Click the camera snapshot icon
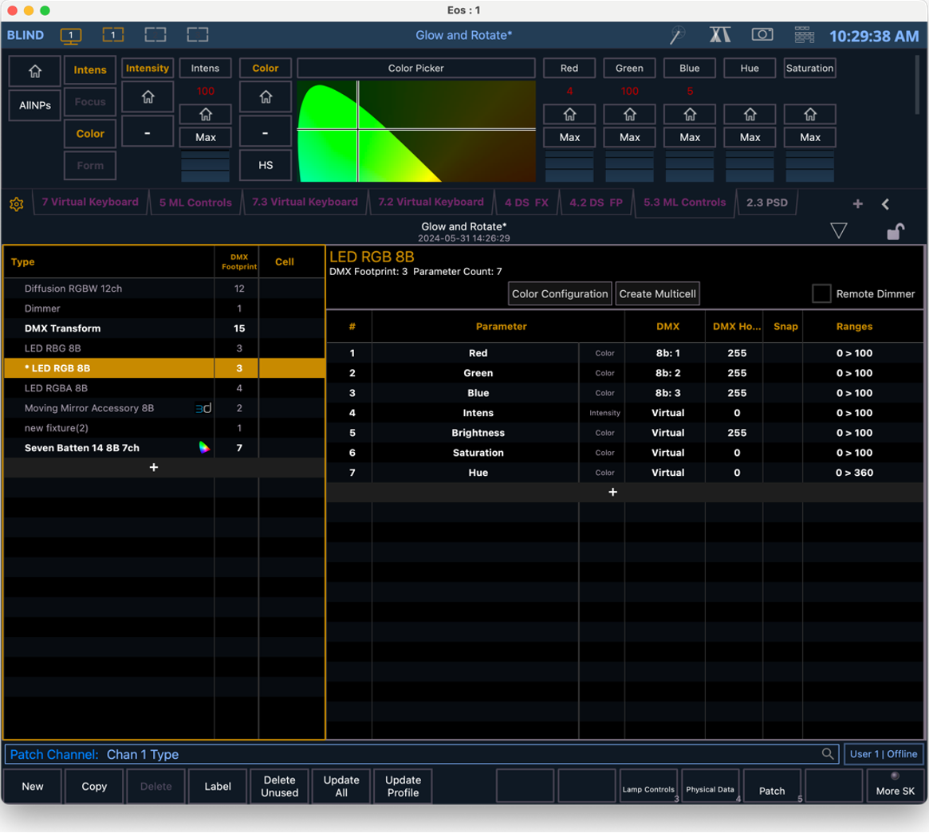933x833 pixels. [762, 35]
